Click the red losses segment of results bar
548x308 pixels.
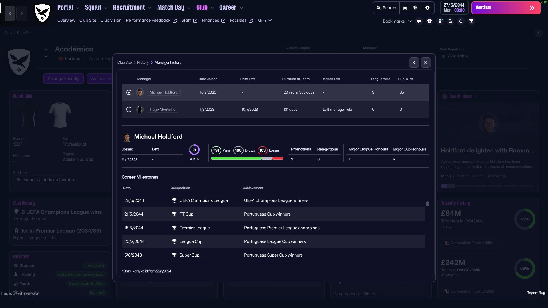278,158
